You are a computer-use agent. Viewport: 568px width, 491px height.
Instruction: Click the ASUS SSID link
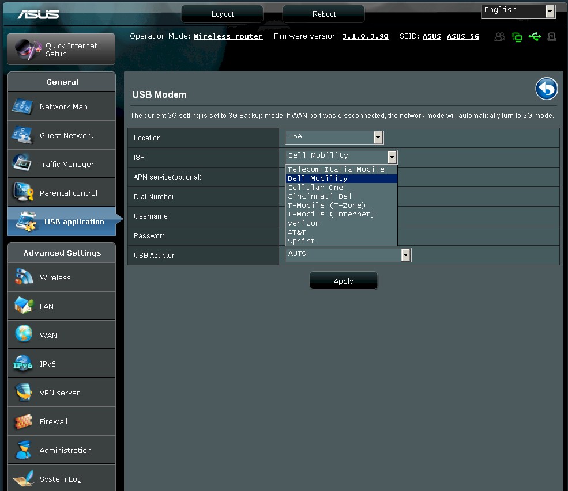[x=432, y=36]
